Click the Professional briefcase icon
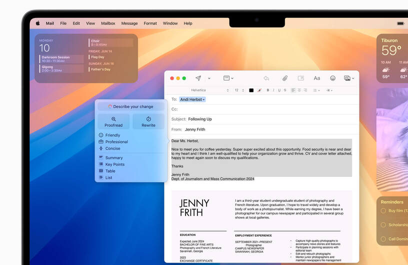The height and width of the screenshot is (265, 408). 101,141
